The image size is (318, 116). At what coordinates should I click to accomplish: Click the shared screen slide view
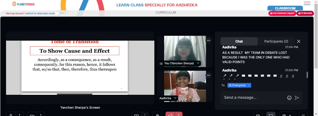[x=80, y=68]
